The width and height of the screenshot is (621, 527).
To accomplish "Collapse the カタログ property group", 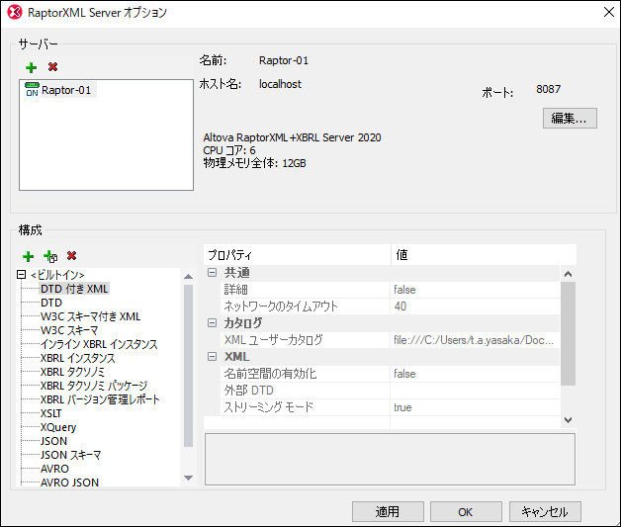I will (x=212, y=323).
